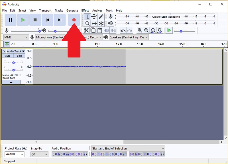The width and height of the screenshot is (228, 164).
Task: Open the Start and End of Selection dropdown
Action: [x=128, y=148]
